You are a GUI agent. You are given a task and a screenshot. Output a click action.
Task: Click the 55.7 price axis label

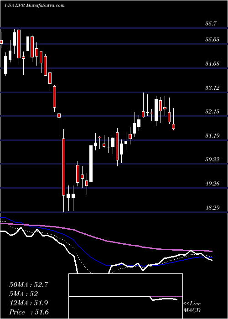tap(211, 24)
